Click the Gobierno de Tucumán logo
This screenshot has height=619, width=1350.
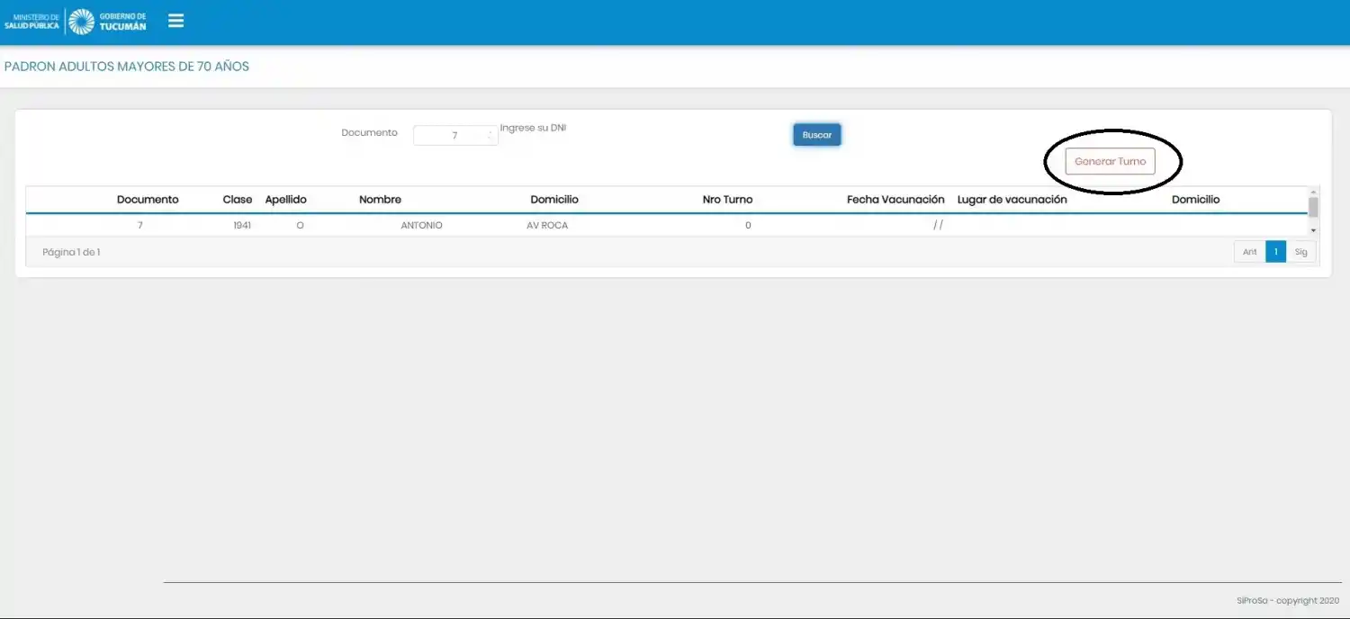pyautogui.click(x=108, y=22)
